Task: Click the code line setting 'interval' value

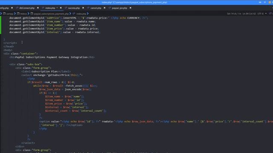Action: click(x=55, y=32)
